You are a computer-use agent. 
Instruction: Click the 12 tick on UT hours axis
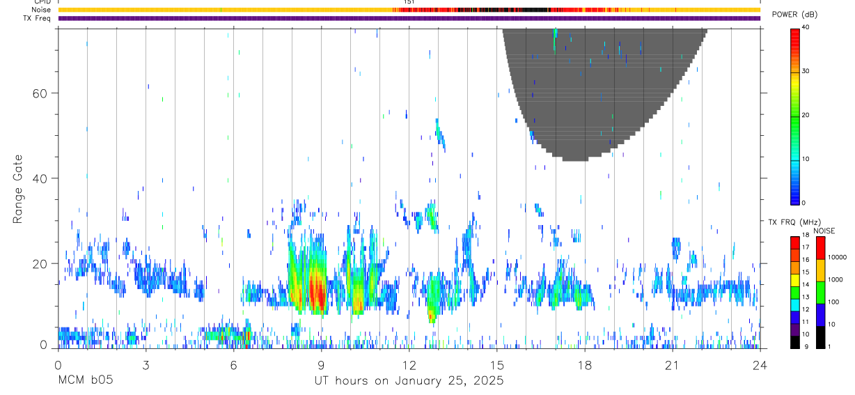[409, 364]
